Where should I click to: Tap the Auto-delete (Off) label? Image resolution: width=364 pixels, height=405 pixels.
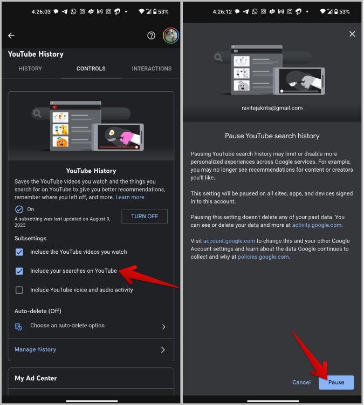coord(38,311)
